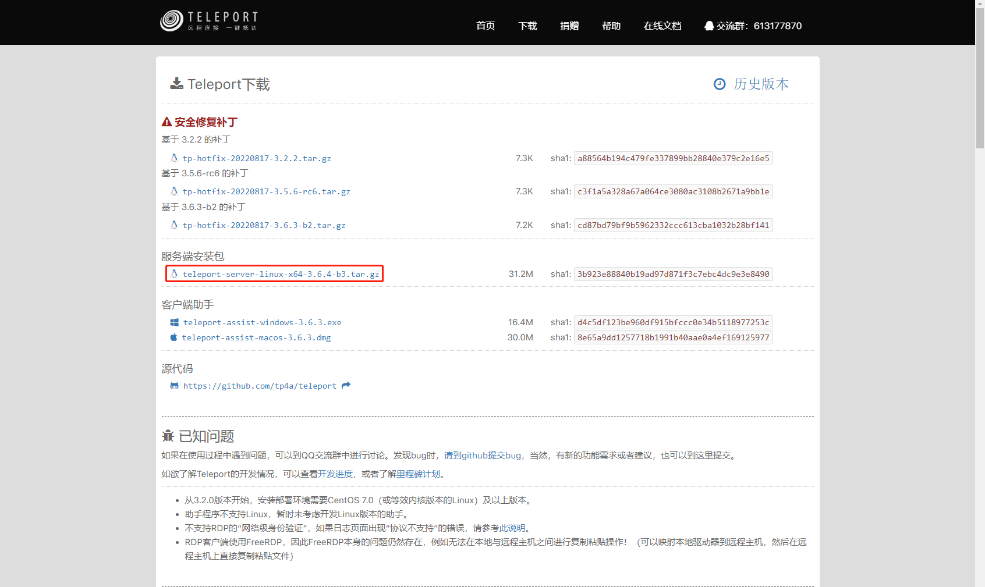The width and height of the screenshot is (985, 587).
Task: Download tp-hotfix-20220817-3.5.6-rc6.tar.gz
Action: coord(267,191)
